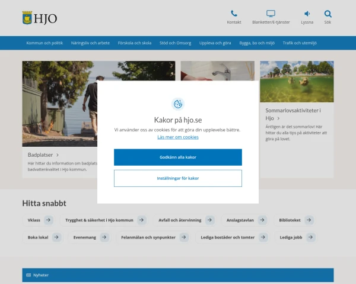Open the Boka lokal quick link
356x284 pixels.
tap(43, 237)
